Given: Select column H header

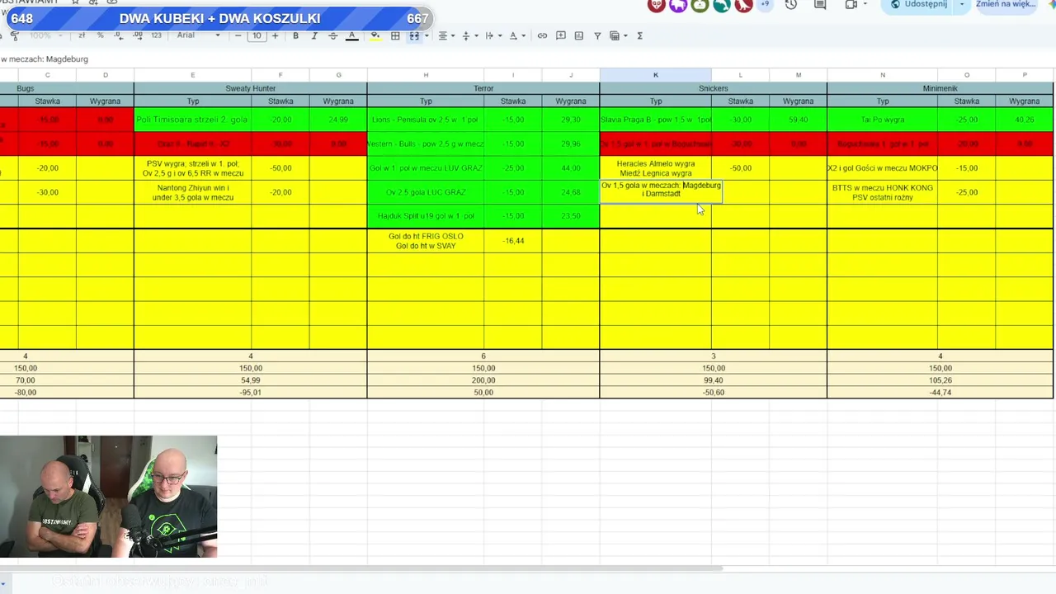Looking at the screenshot, I should coord(426,75).
